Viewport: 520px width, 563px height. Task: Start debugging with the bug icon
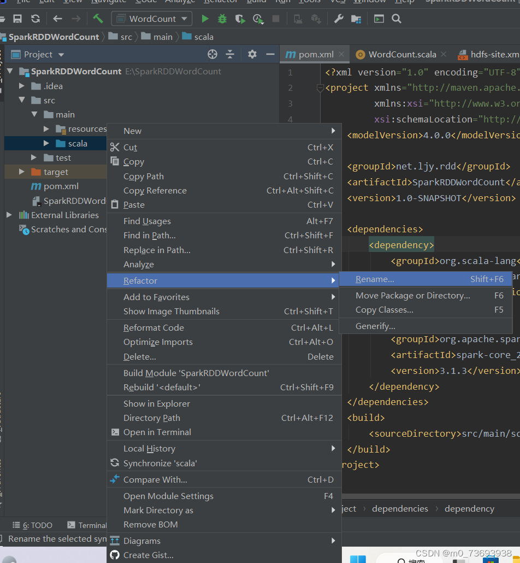click(x=222, y=19)
